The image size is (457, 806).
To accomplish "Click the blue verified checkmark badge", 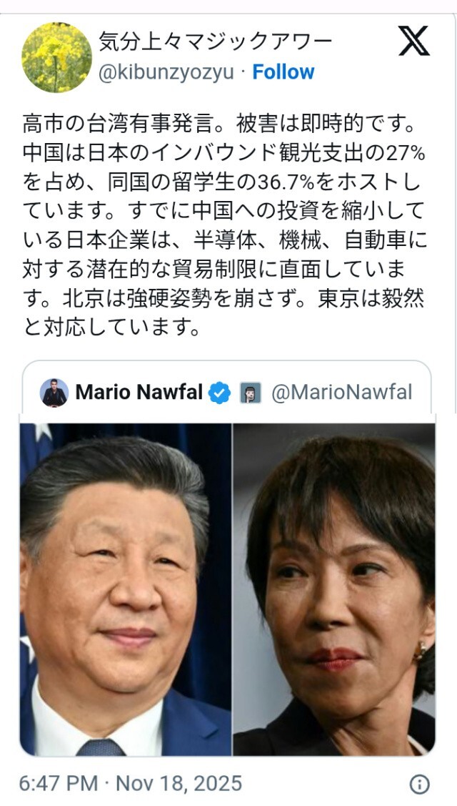I will point(219,393).
